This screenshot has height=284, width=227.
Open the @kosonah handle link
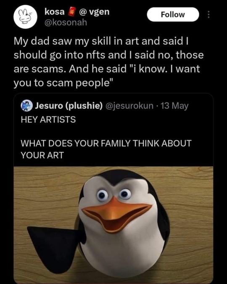coord(66,23)
